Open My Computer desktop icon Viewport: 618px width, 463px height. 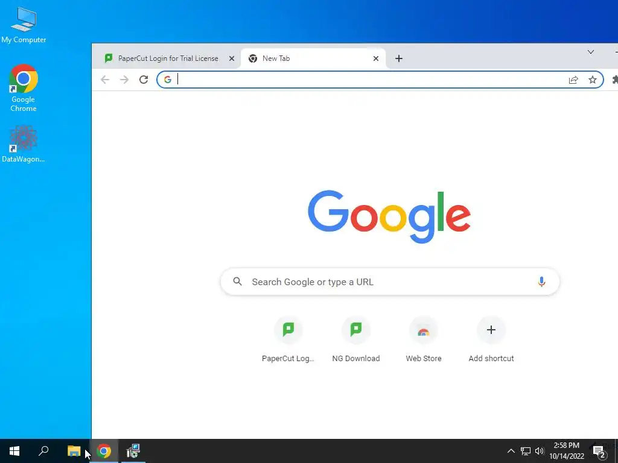pyautogui.click(x=24, y=25)
